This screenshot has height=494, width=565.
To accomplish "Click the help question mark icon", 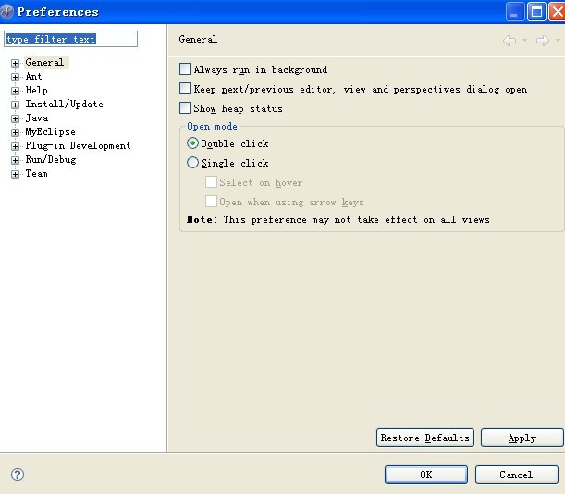I will coord(18,475).
